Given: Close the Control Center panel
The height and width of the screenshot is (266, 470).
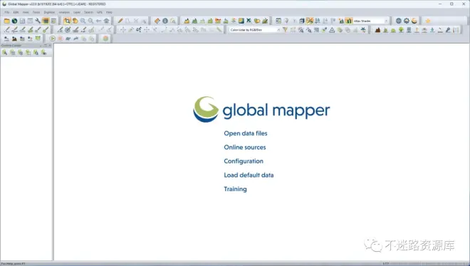Looking at the screenshot, I should (x=50, y=46).
